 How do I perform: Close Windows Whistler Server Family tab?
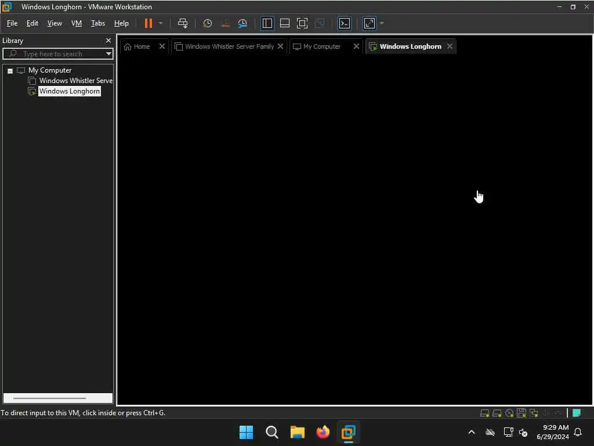point(280,46)
